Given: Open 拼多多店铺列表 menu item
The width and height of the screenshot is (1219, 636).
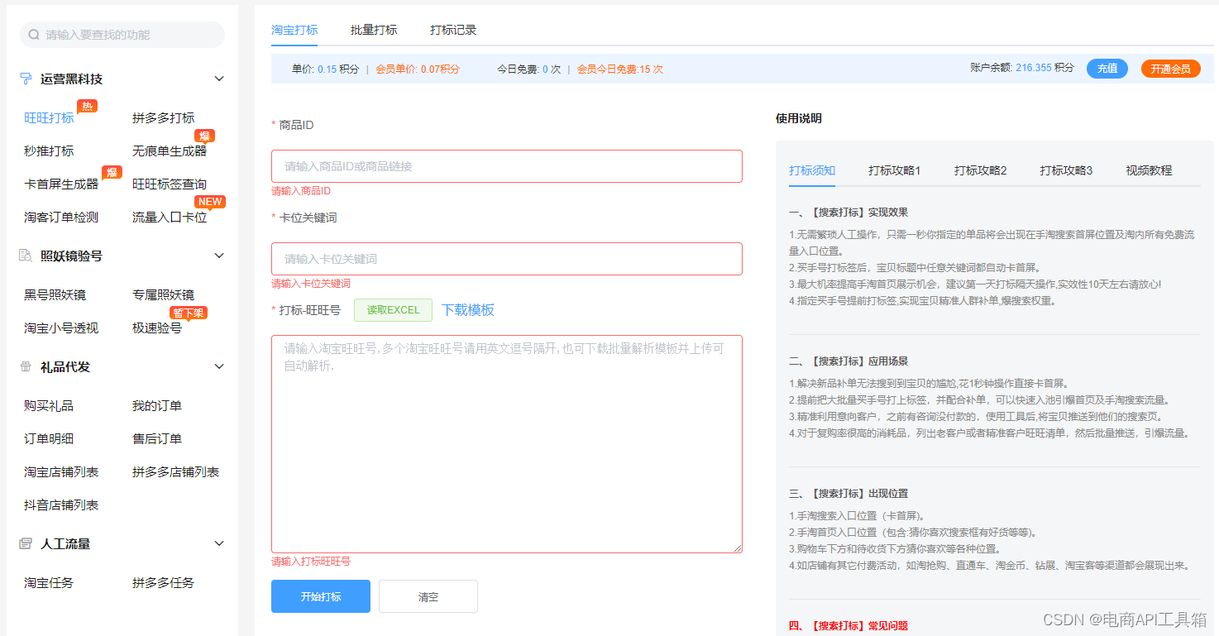Looking at the screenshot, I should coord(176,471).
